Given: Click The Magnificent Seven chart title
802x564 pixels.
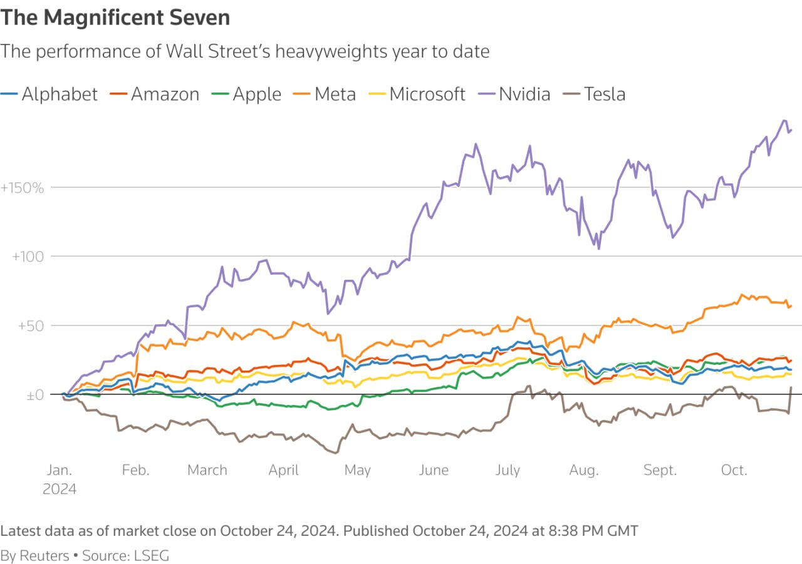Looking at the screenshot, I should tap(115, 18).
